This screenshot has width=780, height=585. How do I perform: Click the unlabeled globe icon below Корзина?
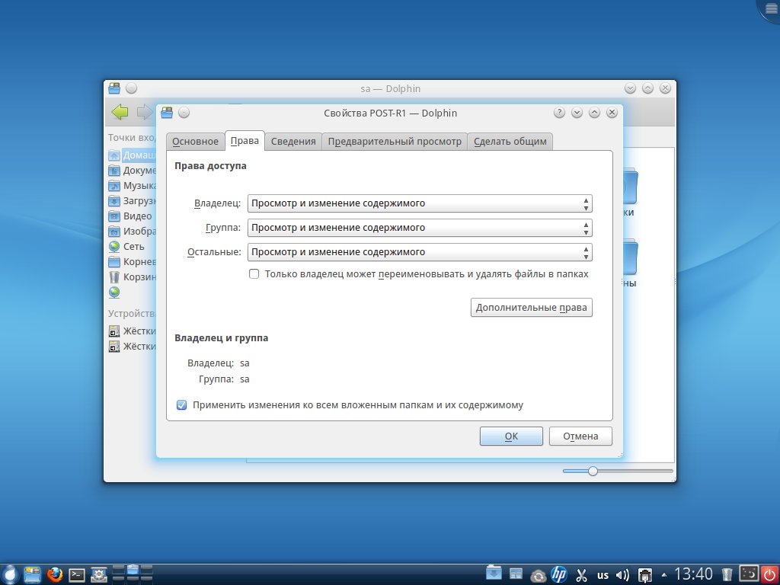tap(114, 292)
